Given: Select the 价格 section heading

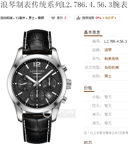Looking at the screenshot, I should click(x=88, y=88).
